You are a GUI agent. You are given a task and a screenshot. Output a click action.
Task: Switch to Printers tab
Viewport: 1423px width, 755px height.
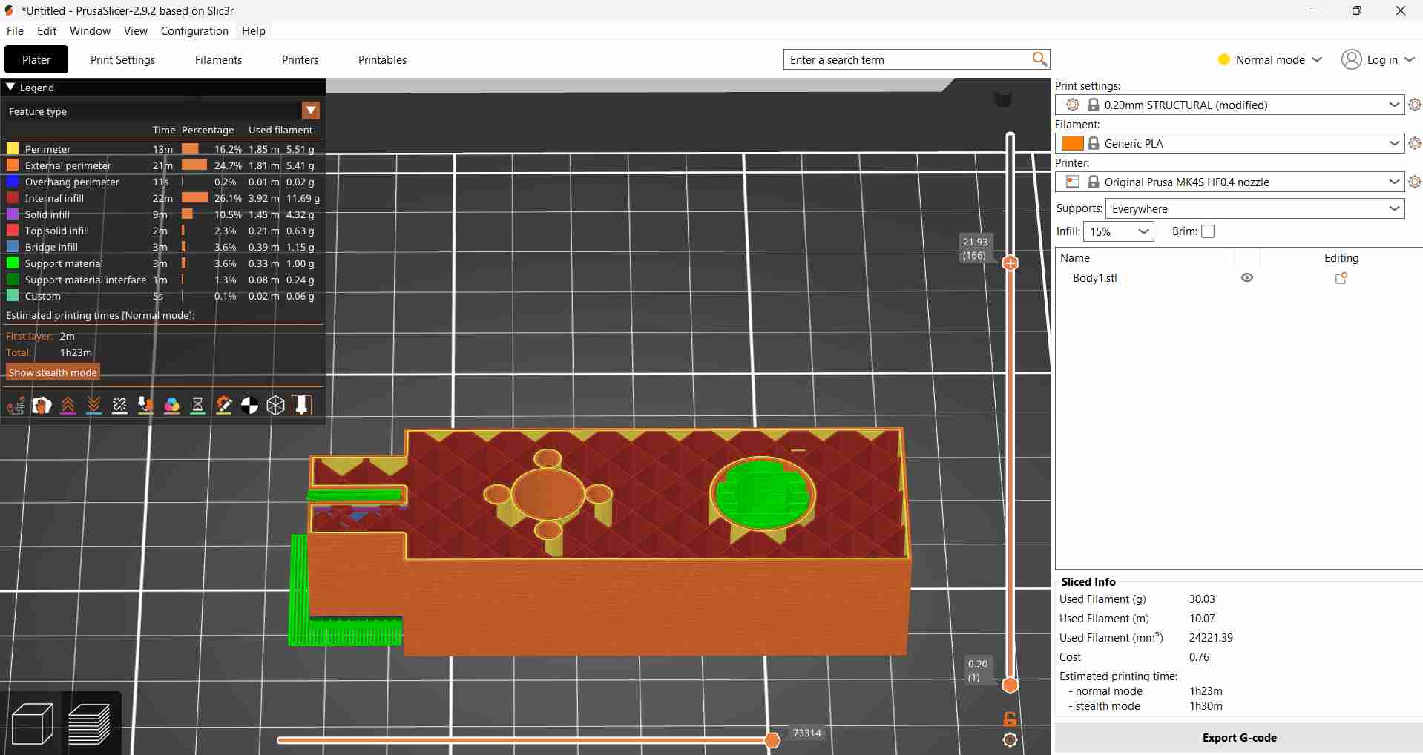(300, 60)
